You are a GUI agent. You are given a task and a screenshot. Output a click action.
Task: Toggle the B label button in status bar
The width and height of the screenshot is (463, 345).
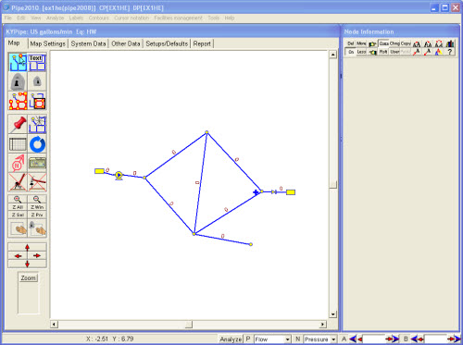coord(406,339)
